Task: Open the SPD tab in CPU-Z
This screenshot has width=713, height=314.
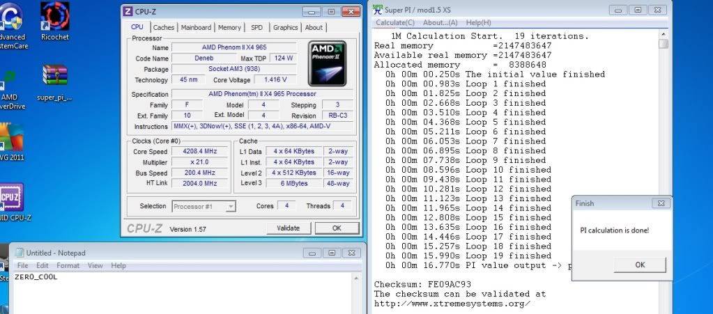Action: [256, 28]
